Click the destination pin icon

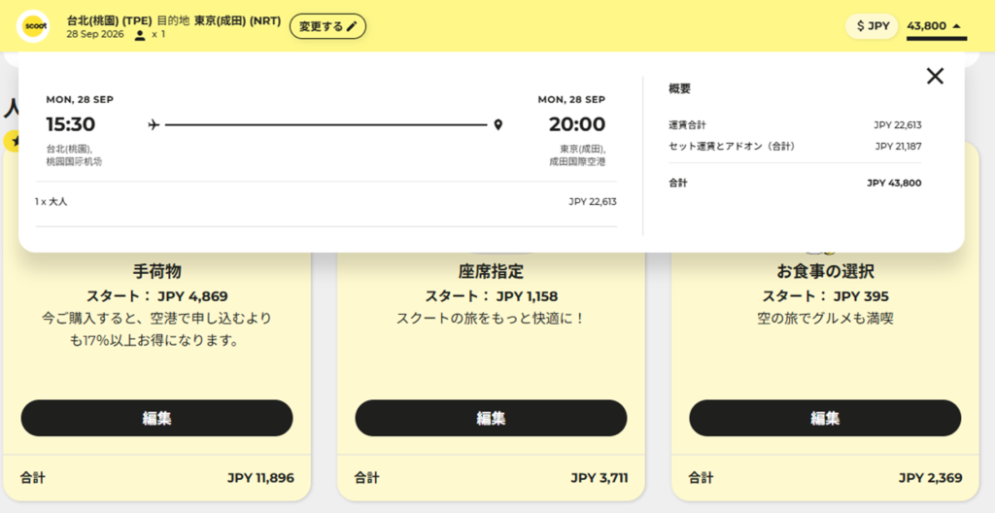tap(497, 124)
